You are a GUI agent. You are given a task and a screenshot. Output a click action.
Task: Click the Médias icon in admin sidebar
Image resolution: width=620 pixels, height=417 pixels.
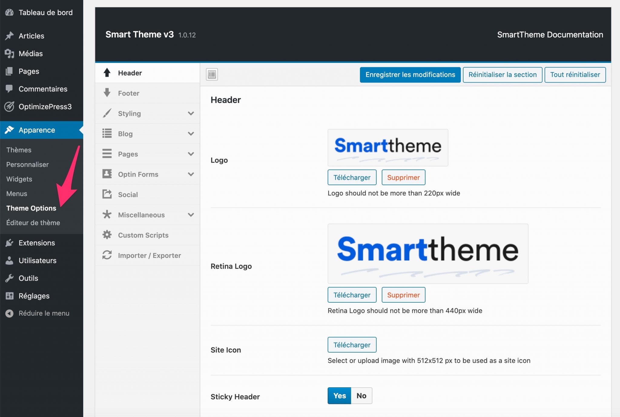tap(30, 53)
